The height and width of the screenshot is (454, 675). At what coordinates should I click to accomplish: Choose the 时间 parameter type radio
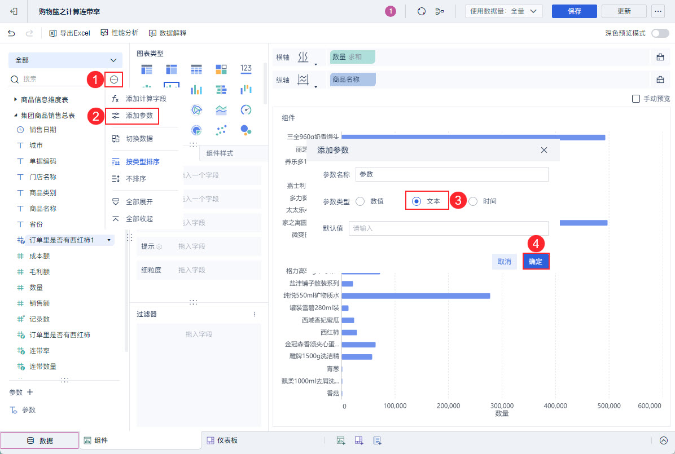(x=473, y=201)
